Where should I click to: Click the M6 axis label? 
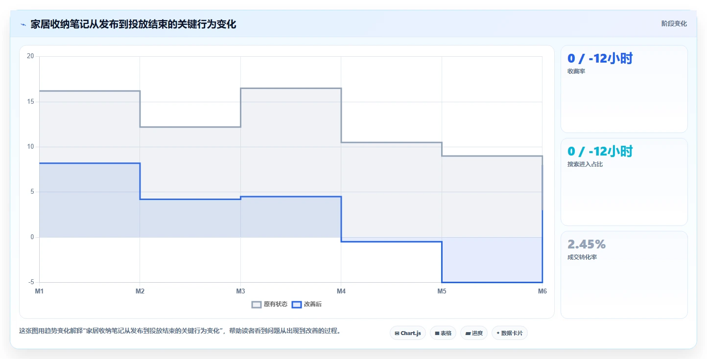(542, 292)
